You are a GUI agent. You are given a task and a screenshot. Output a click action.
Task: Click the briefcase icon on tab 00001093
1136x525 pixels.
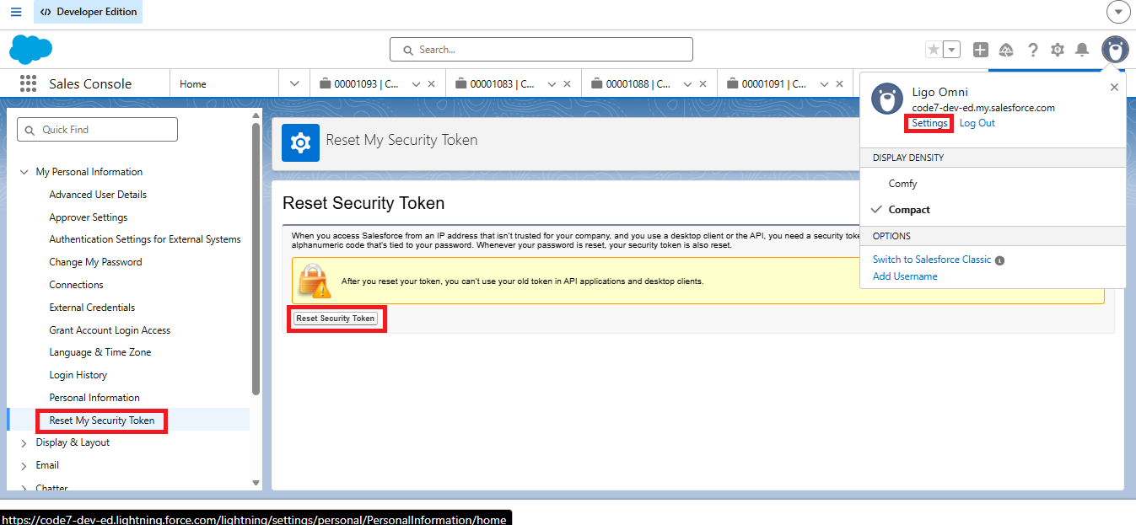(325, 83)
